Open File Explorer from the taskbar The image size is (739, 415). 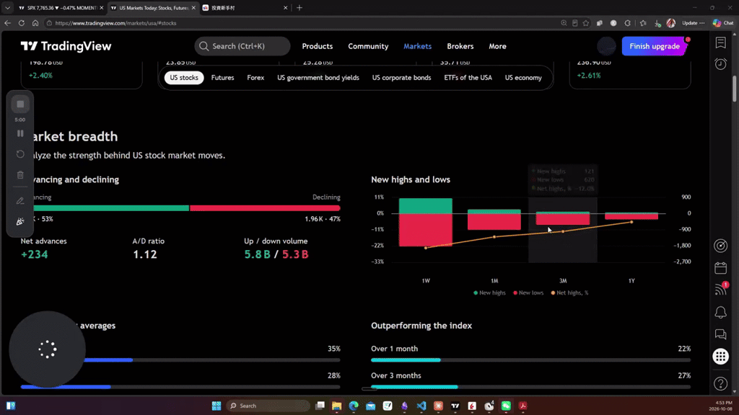click(x=336, y=406)
